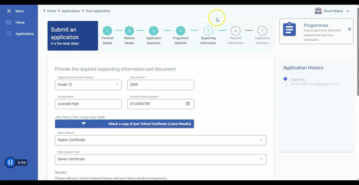Viewport: 359px width, 185px height.
Task: Jump to step 4 Programme Selection
Action: (x=180, y=31)
